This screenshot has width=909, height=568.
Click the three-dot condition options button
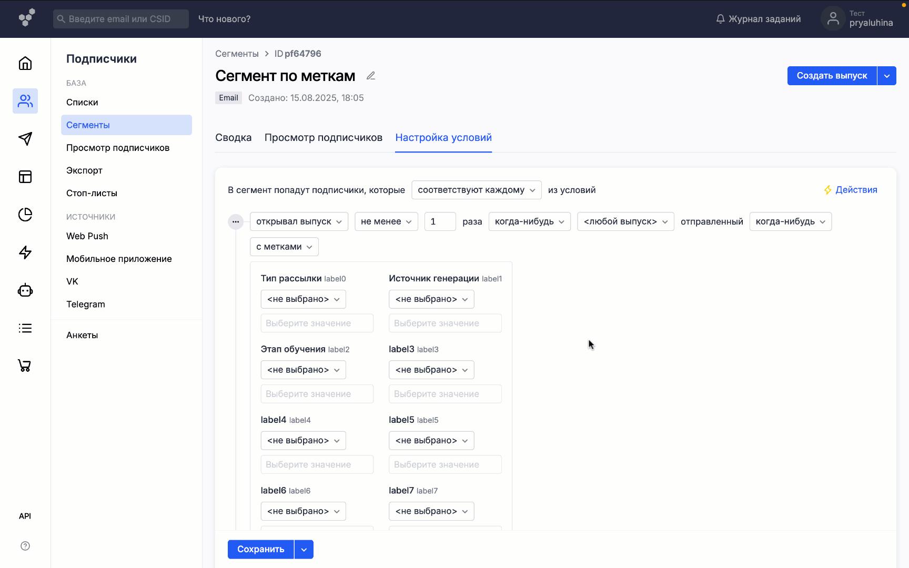tap(236, 222)
